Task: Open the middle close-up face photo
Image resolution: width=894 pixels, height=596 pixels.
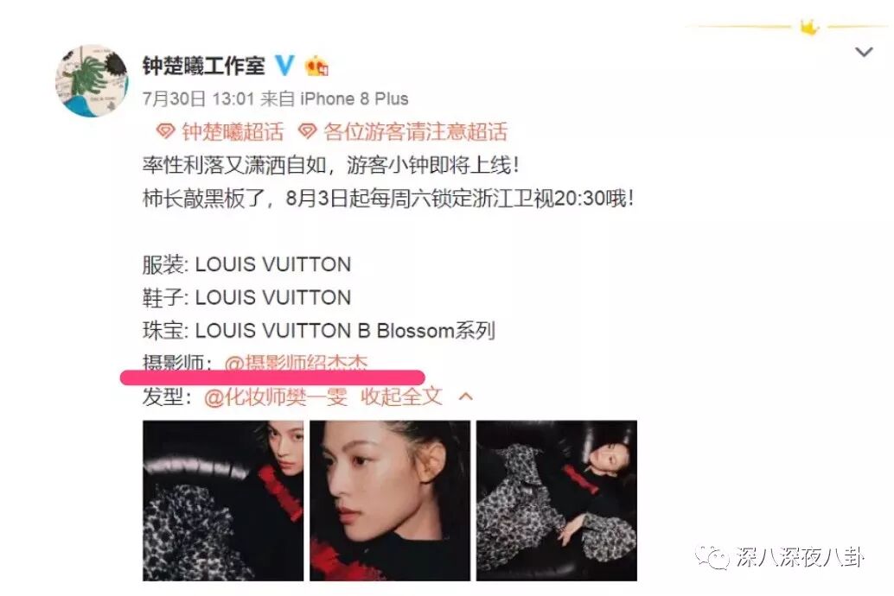Action: pos(390,501)
